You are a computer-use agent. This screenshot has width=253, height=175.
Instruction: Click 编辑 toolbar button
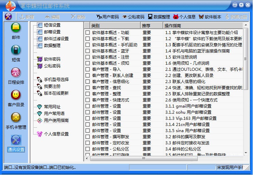(53, 17)
